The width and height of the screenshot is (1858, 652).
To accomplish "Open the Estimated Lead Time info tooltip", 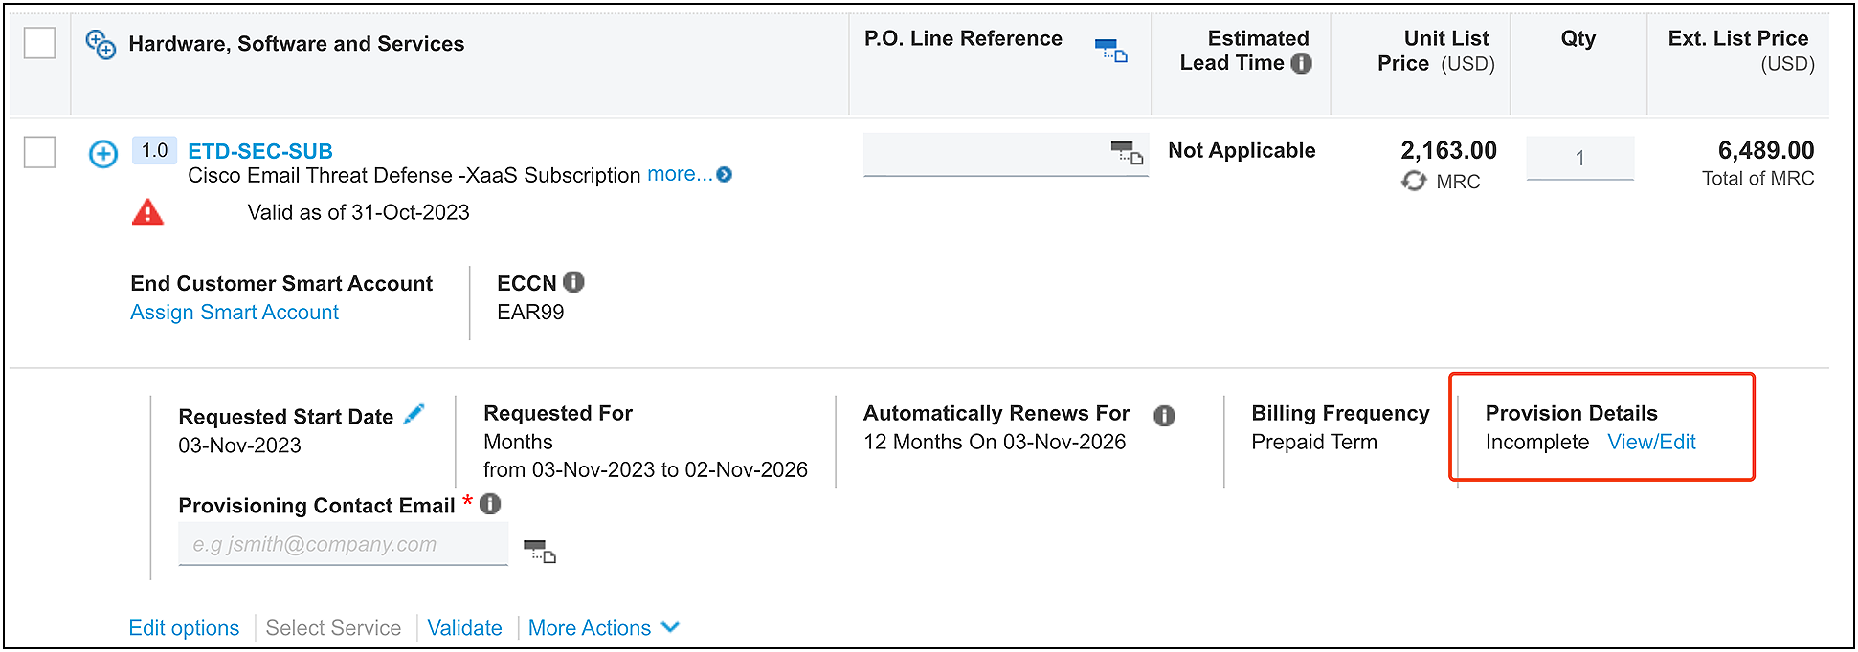I will 1301,63.
